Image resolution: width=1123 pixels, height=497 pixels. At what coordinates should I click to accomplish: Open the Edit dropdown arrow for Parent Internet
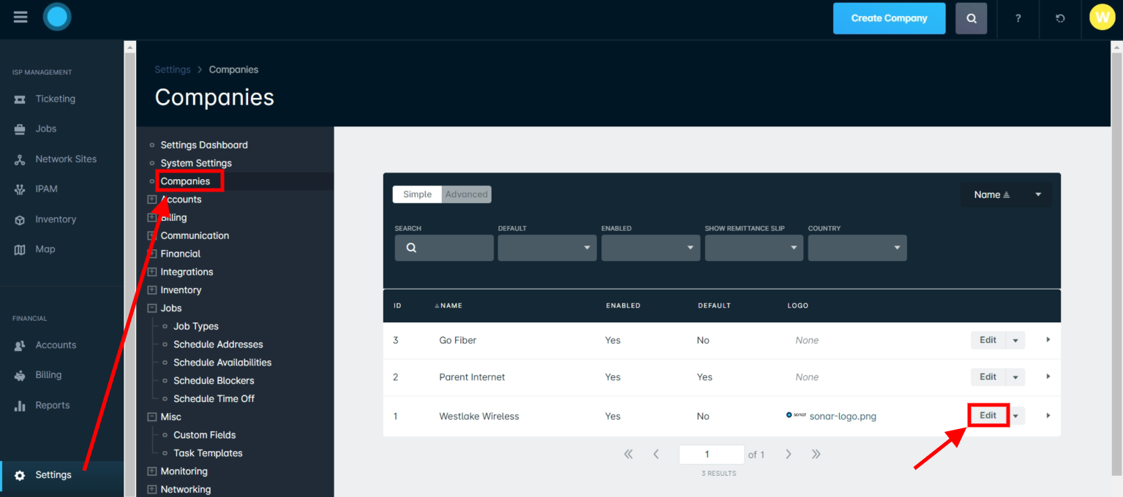click(x=1015, y=377)
